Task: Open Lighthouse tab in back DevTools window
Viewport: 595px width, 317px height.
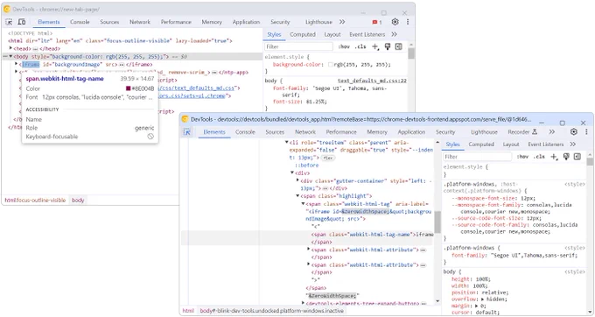Action: coord(318,22)
